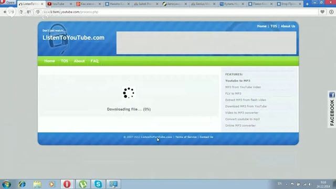Click 'Download MP3 from YouTube' text

(x=246, y=106)
